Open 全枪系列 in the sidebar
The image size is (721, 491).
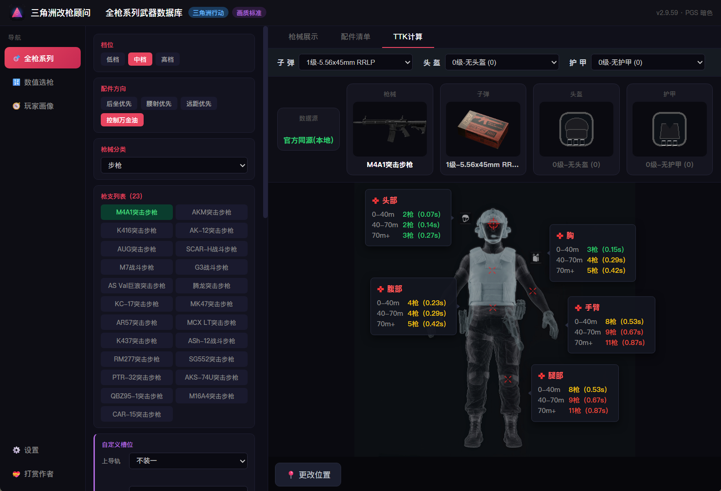pos(42,58)
